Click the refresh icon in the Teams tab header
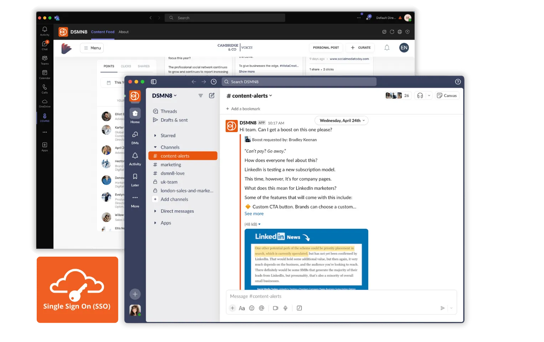 pos(392,32)
